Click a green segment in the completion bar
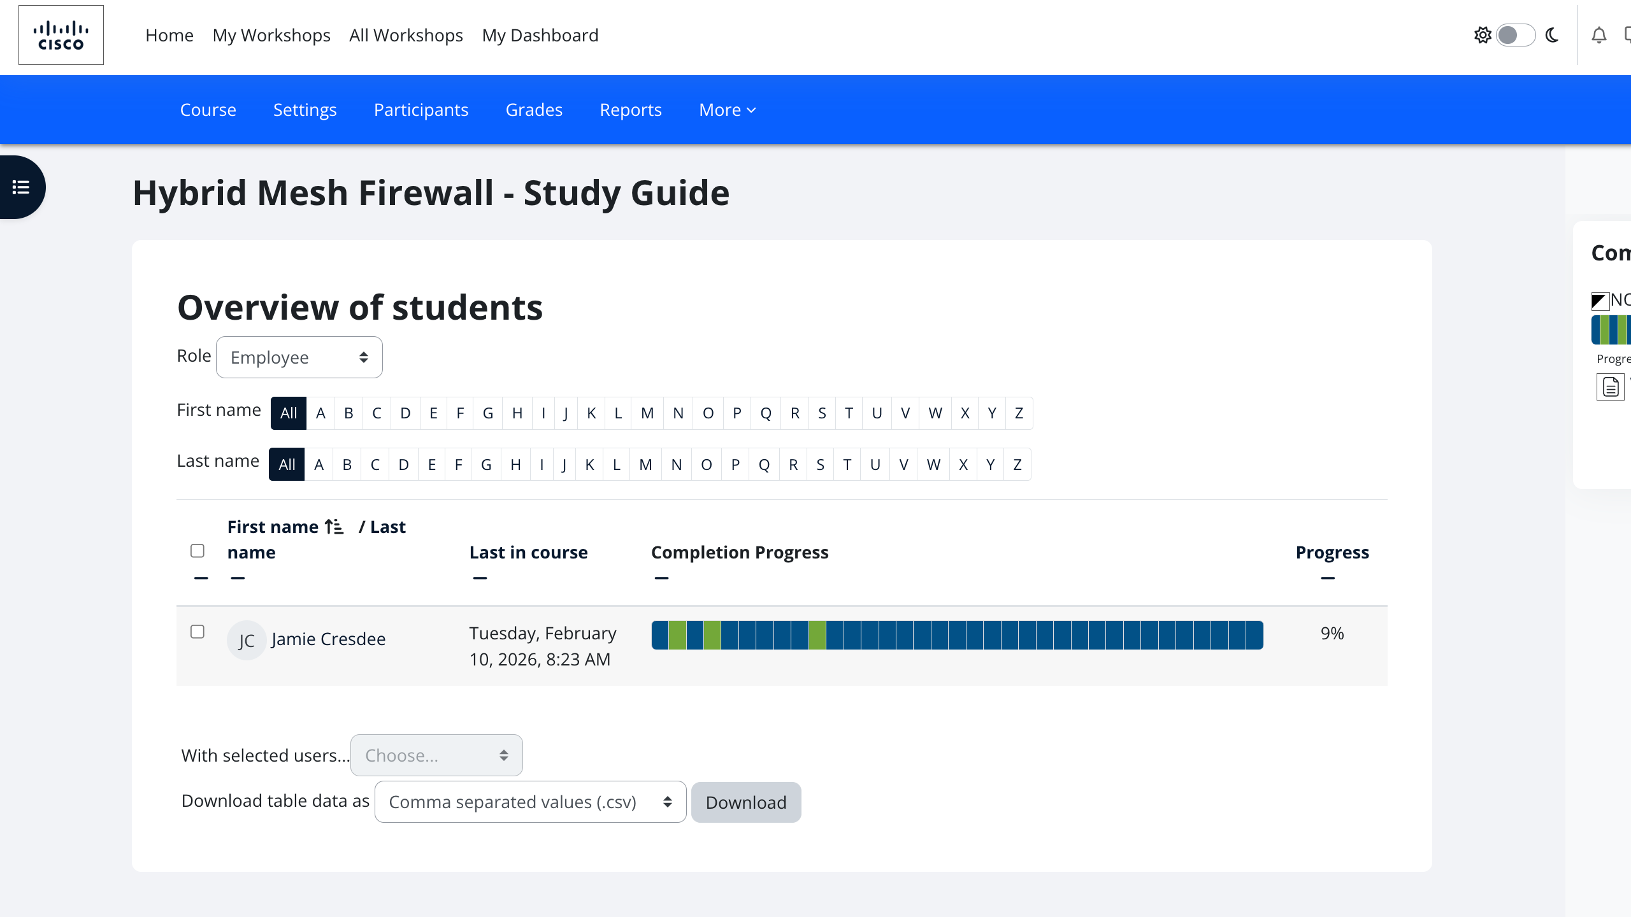This screenshot has height=917, width=1631. [x=677, y=635]
